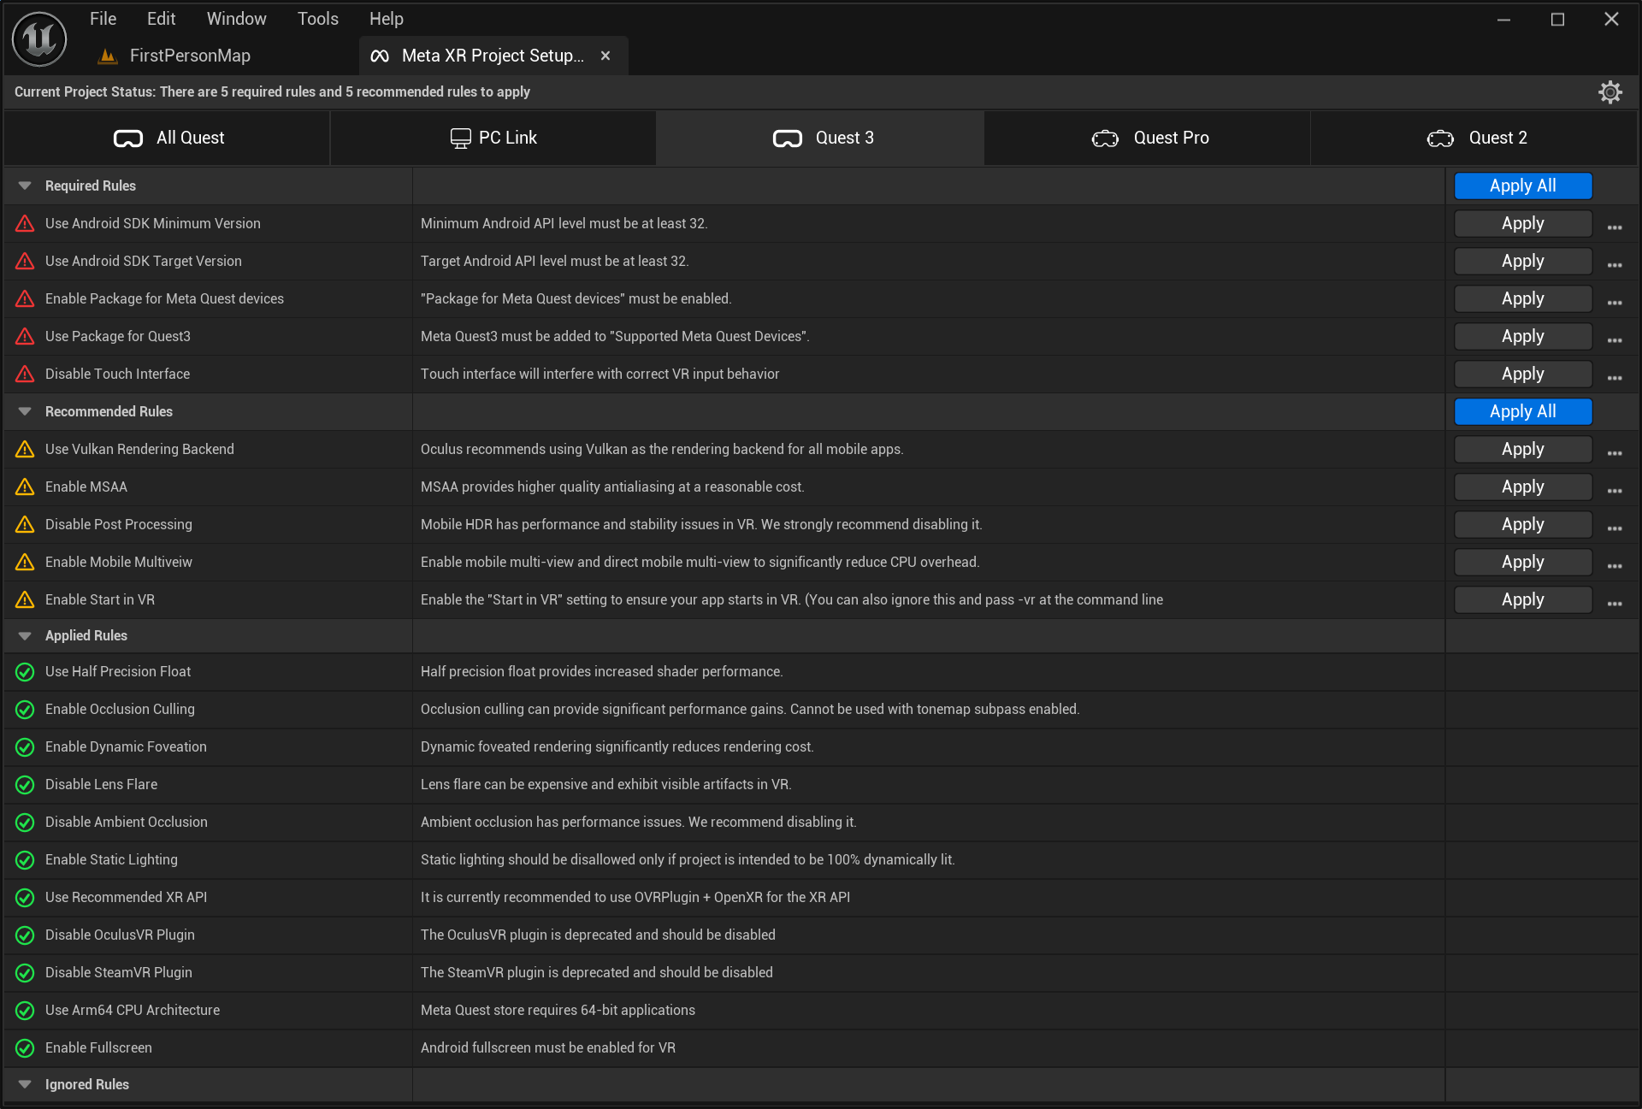1642x1109 pixels.
Task: Close the Meta XR Project Setup tab
Action: (x=605, y=55)
